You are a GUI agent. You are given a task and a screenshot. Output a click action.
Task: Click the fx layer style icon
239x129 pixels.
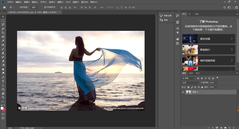tap(213, 127)
